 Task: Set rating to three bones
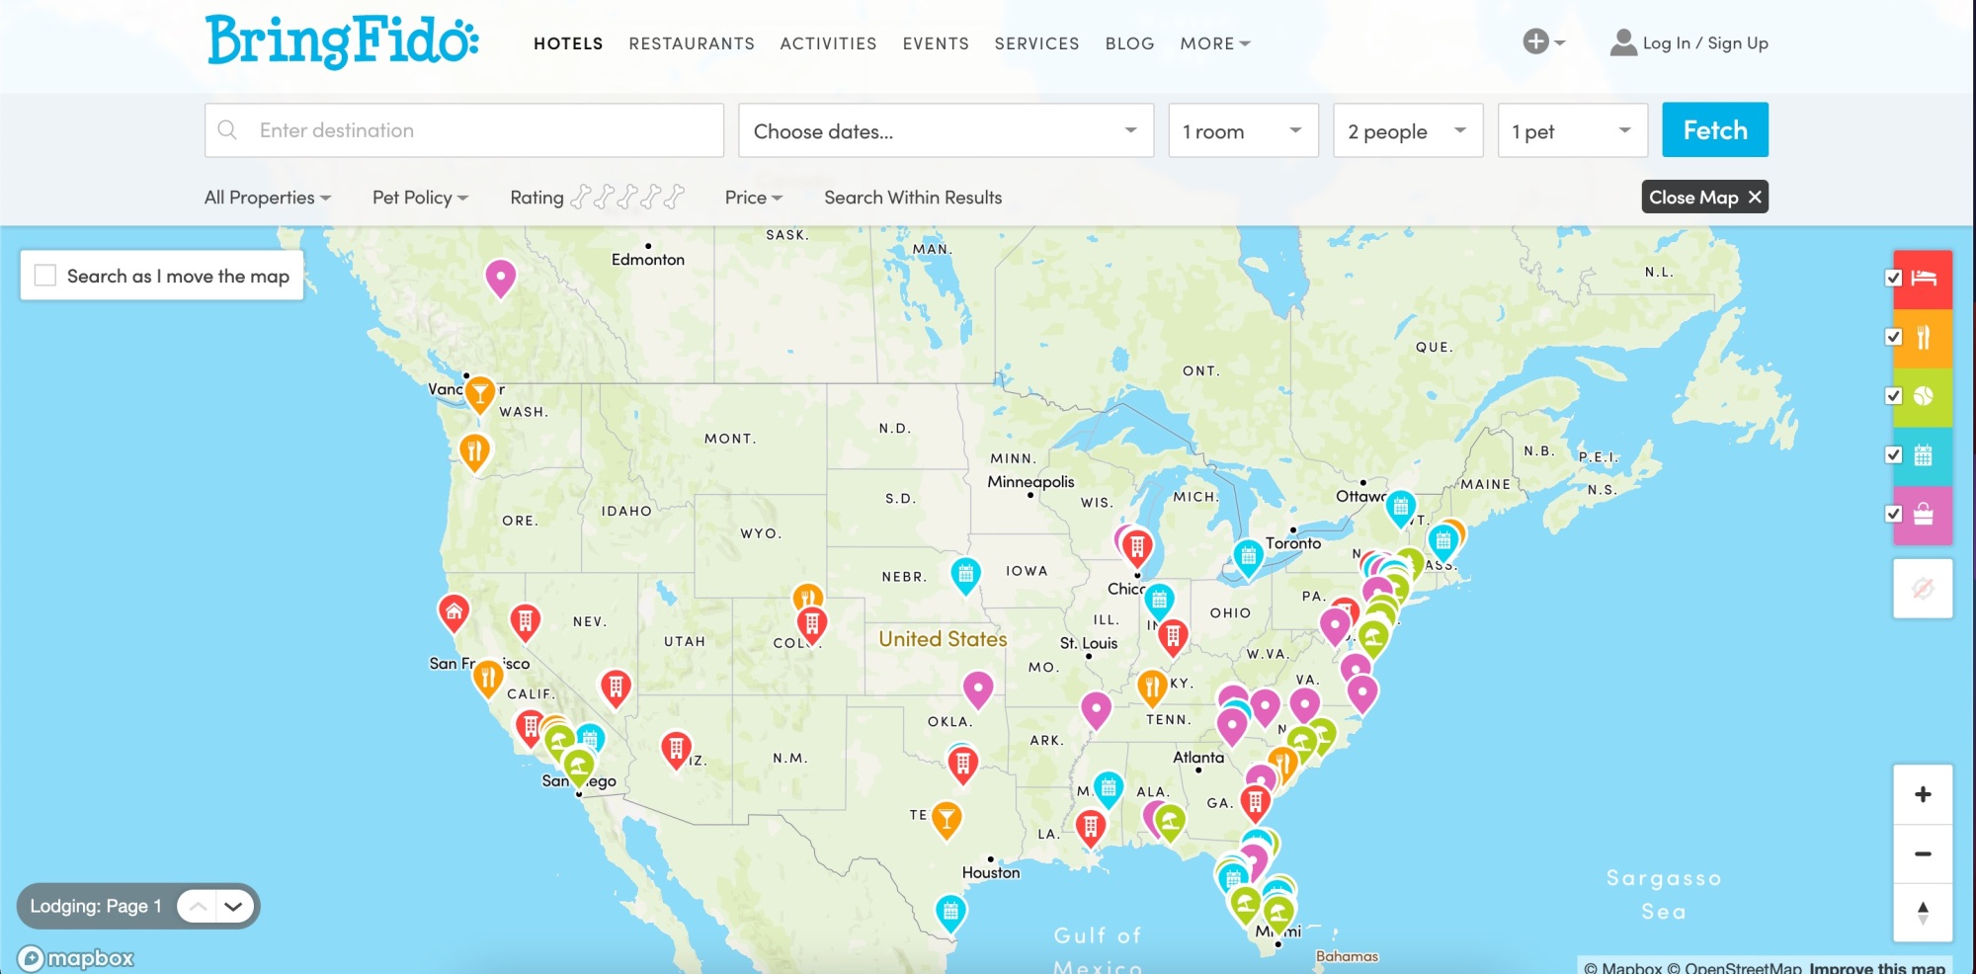tap(627, 197)
